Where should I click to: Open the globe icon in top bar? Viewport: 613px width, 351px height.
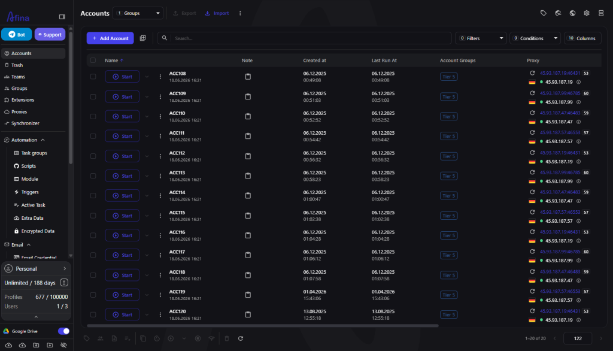click(x=572, y=13)
